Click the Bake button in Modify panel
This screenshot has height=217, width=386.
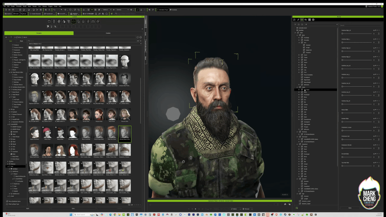coord(350,208)
